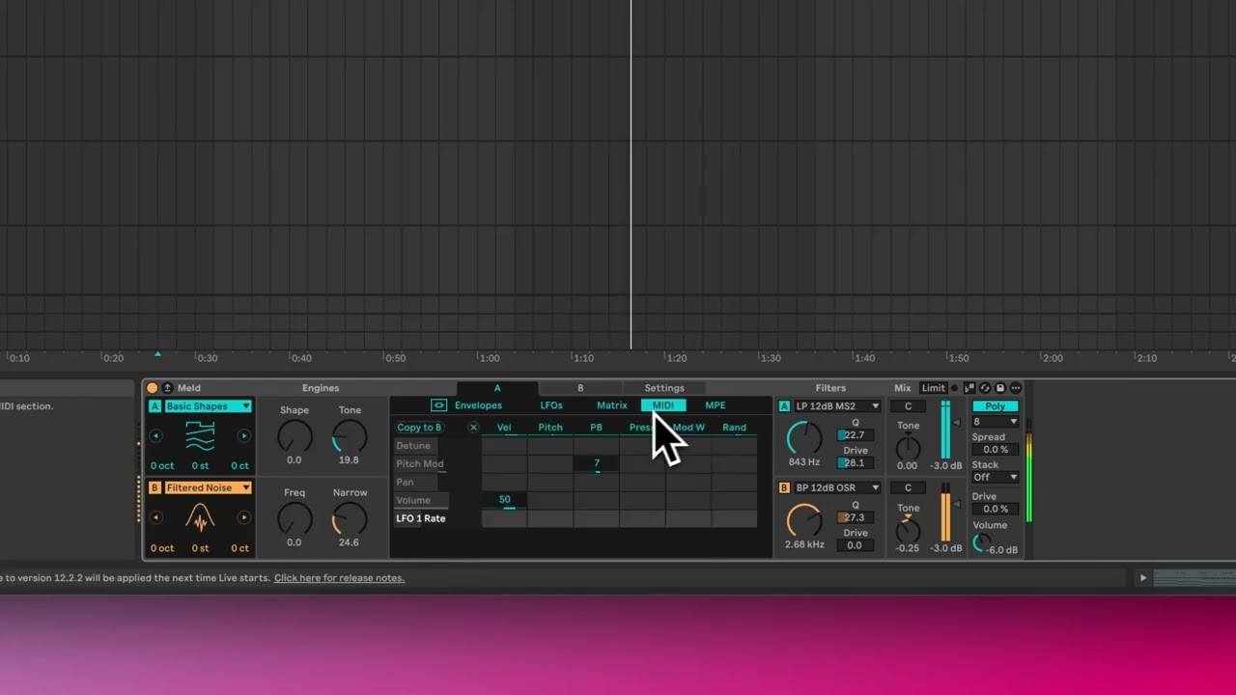This screenshot has height=695, width=1236.
Task: Open the BP 12dB OSR filter type dropdown
Action: [x=837, y=487]
